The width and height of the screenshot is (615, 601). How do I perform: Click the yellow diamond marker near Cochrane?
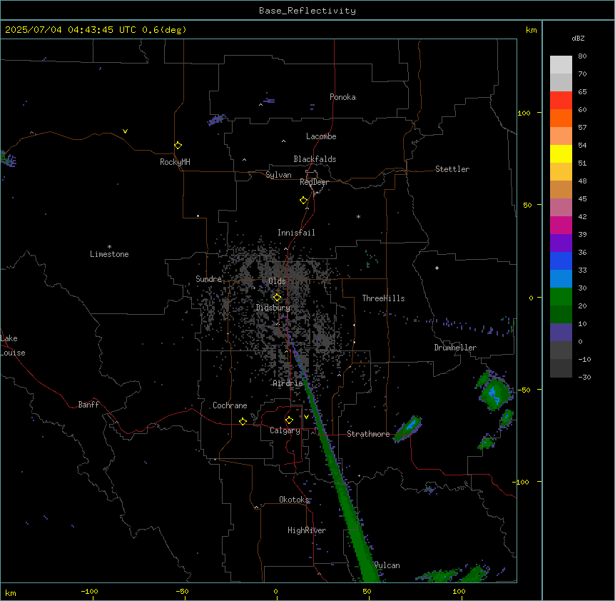[x=243, y=421]
